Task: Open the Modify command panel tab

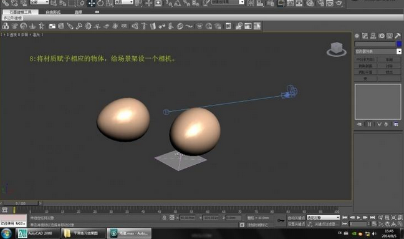Action: (x=365, y=36)
